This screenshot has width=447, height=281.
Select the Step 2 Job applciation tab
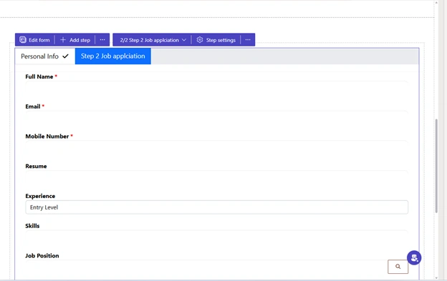pos(113,56)
